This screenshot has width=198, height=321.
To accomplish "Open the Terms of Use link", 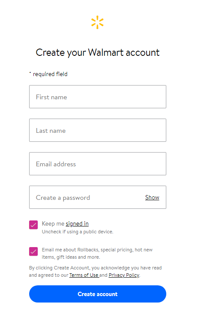I will tap(84, 275).
